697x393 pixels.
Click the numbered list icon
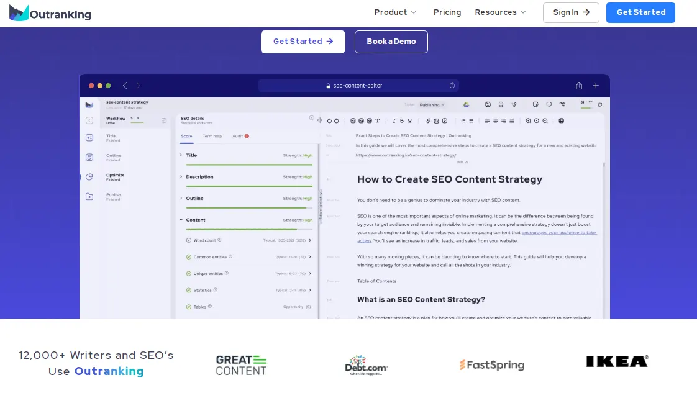463,121
